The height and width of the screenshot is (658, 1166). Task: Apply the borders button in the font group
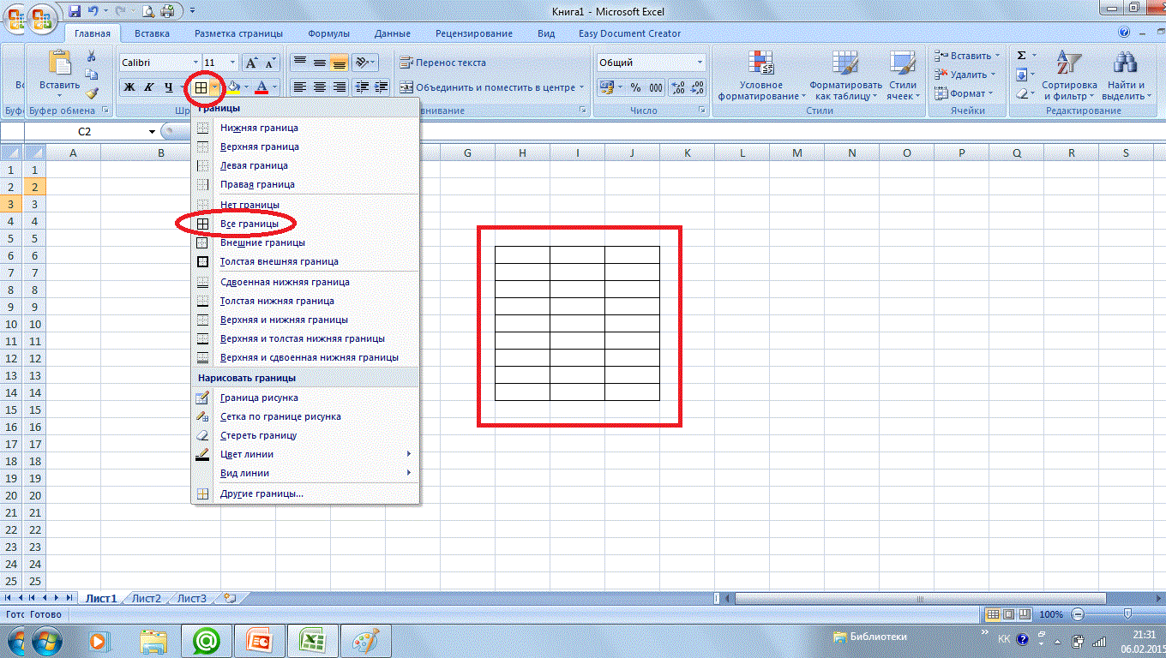pyautogui.click(x=201, y=87)
